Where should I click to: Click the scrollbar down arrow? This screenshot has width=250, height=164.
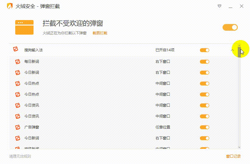(x=239, y=147)
